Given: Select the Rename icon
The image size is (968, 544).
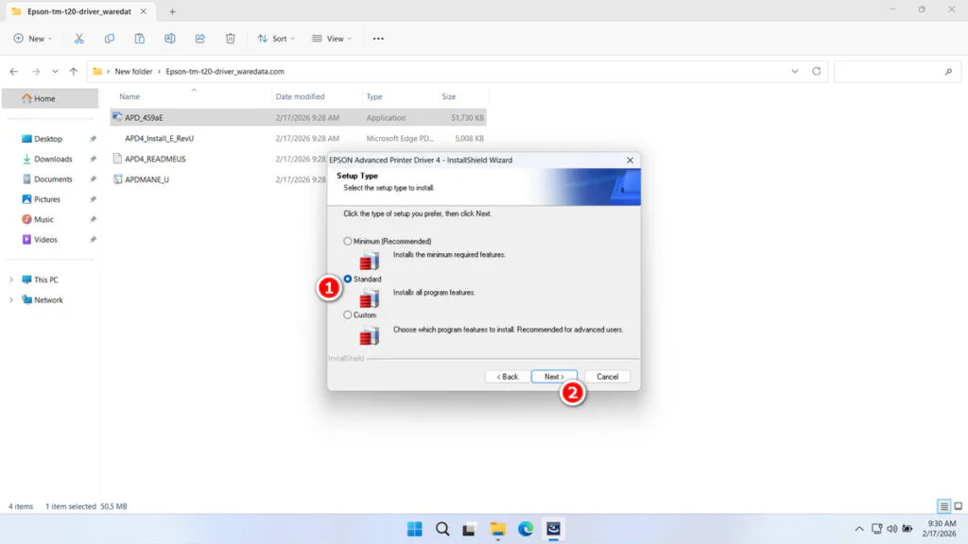Looking at the screenshot, I should click(170, 38).
